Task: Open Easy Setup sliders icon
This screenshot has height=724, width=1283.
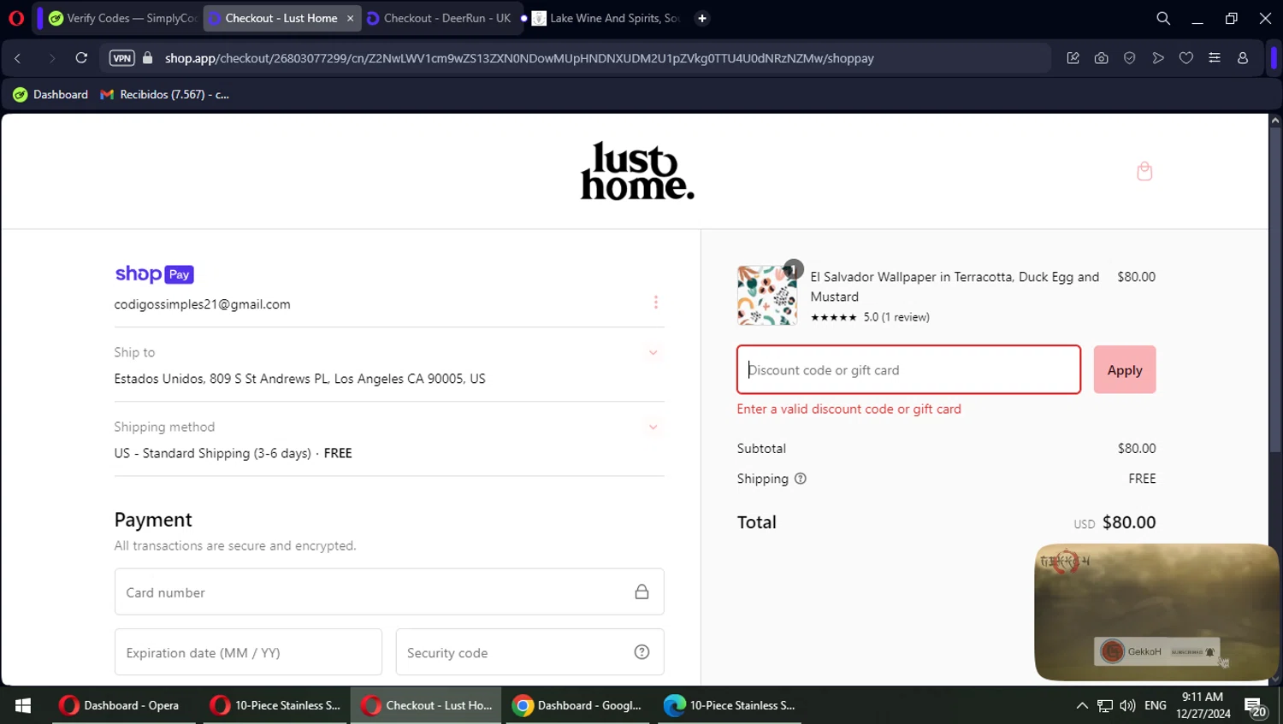Action: 1215,58
